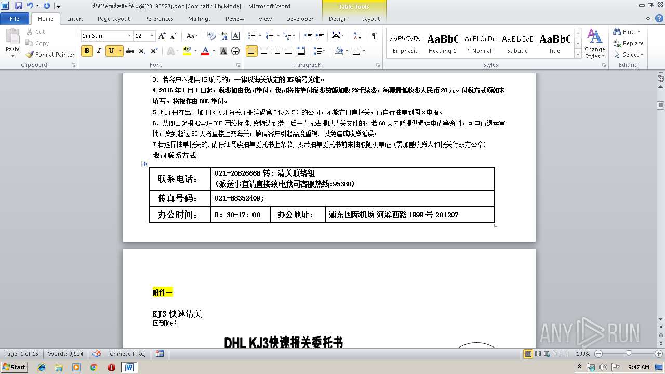Adjust the zoom slider
This screenshot has height=374, width=665.
(x=629, y=353)
